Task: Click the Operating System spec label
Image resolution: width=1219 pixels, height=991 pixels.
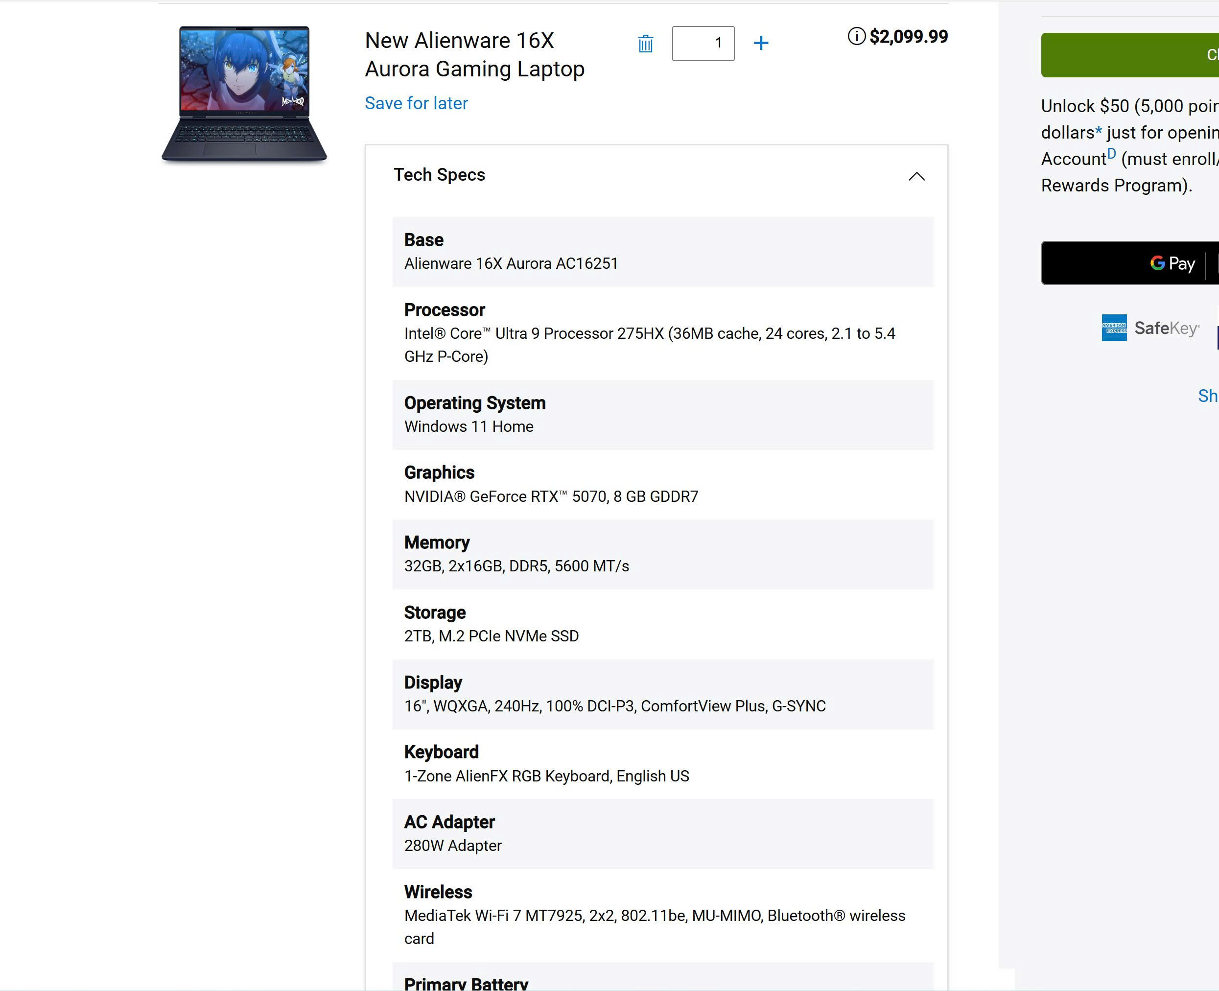Action: [x=475, y=403]
